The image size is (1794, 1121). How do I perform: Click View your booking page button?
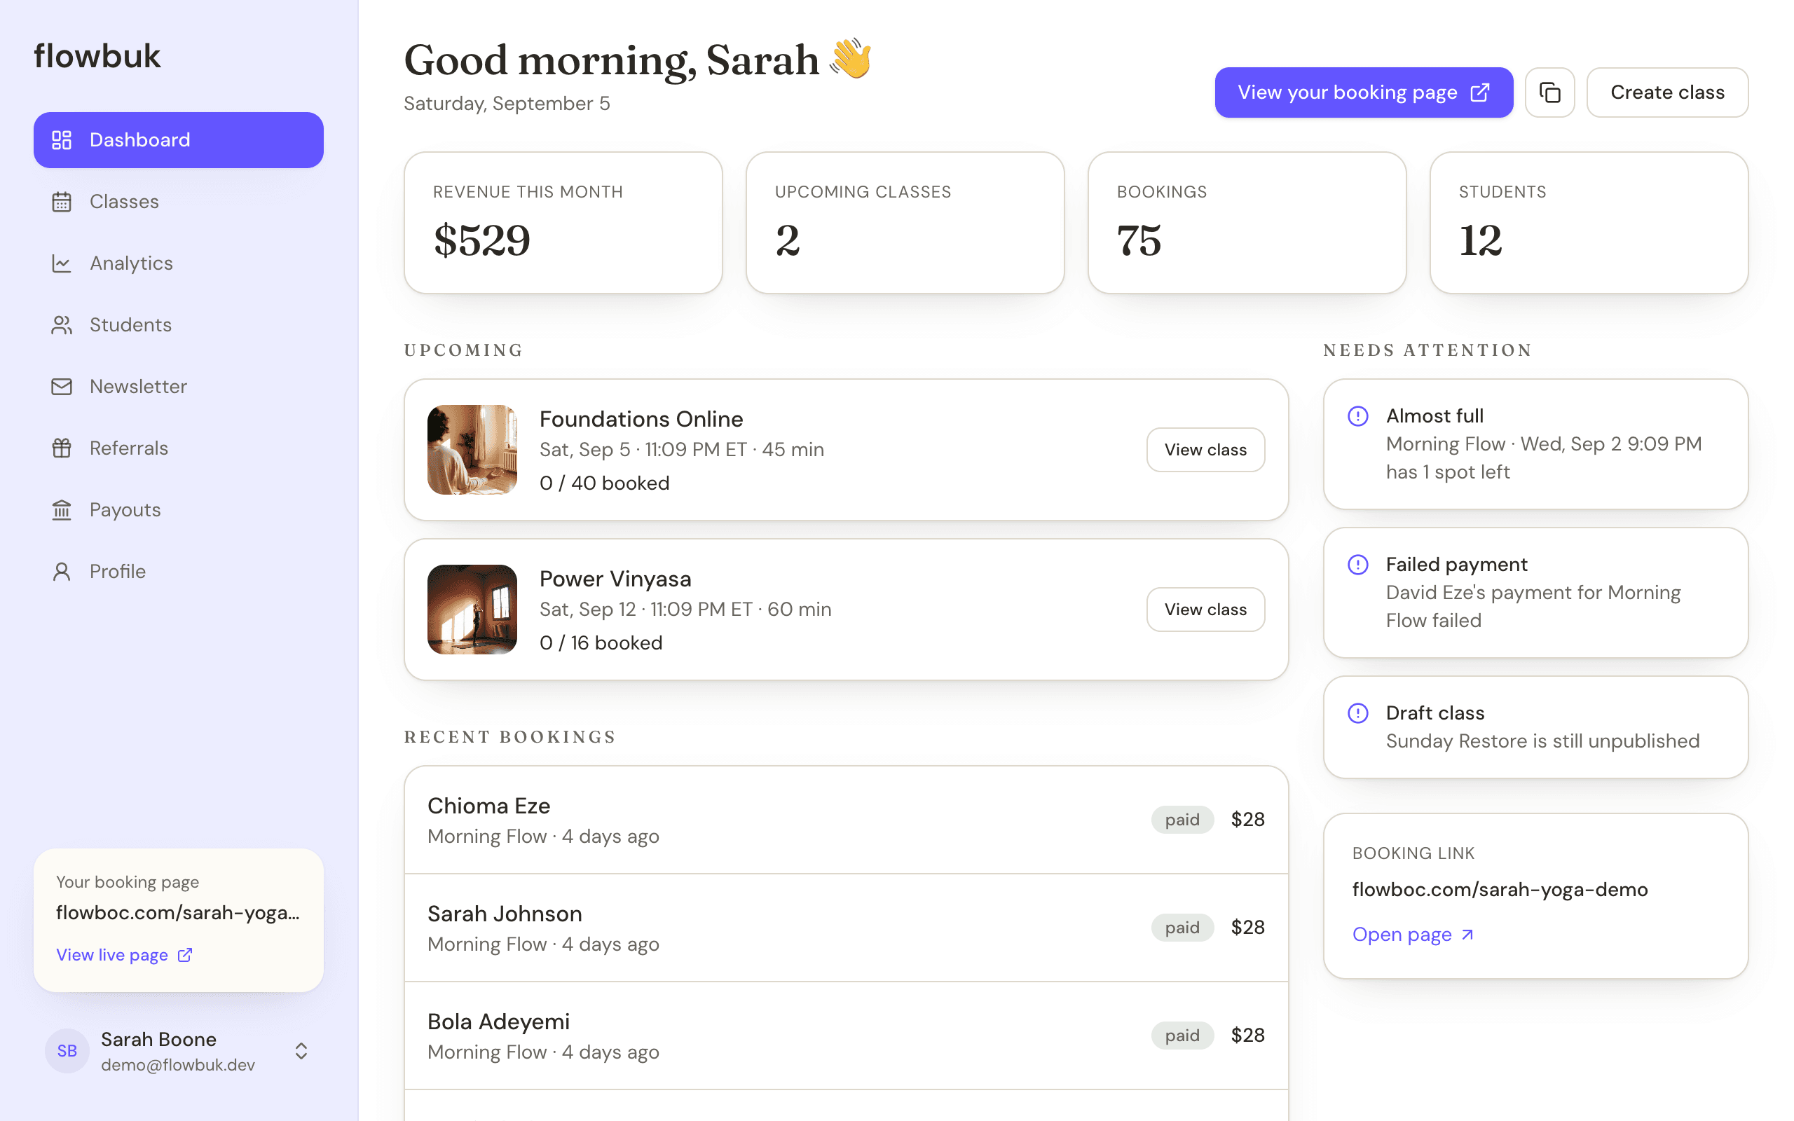[x=1363, y=92]
